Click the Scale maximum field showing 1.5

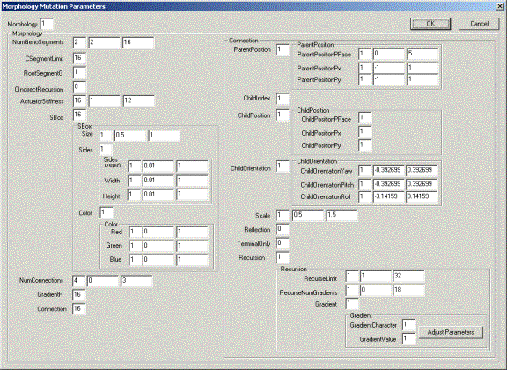tap(342, 215)
